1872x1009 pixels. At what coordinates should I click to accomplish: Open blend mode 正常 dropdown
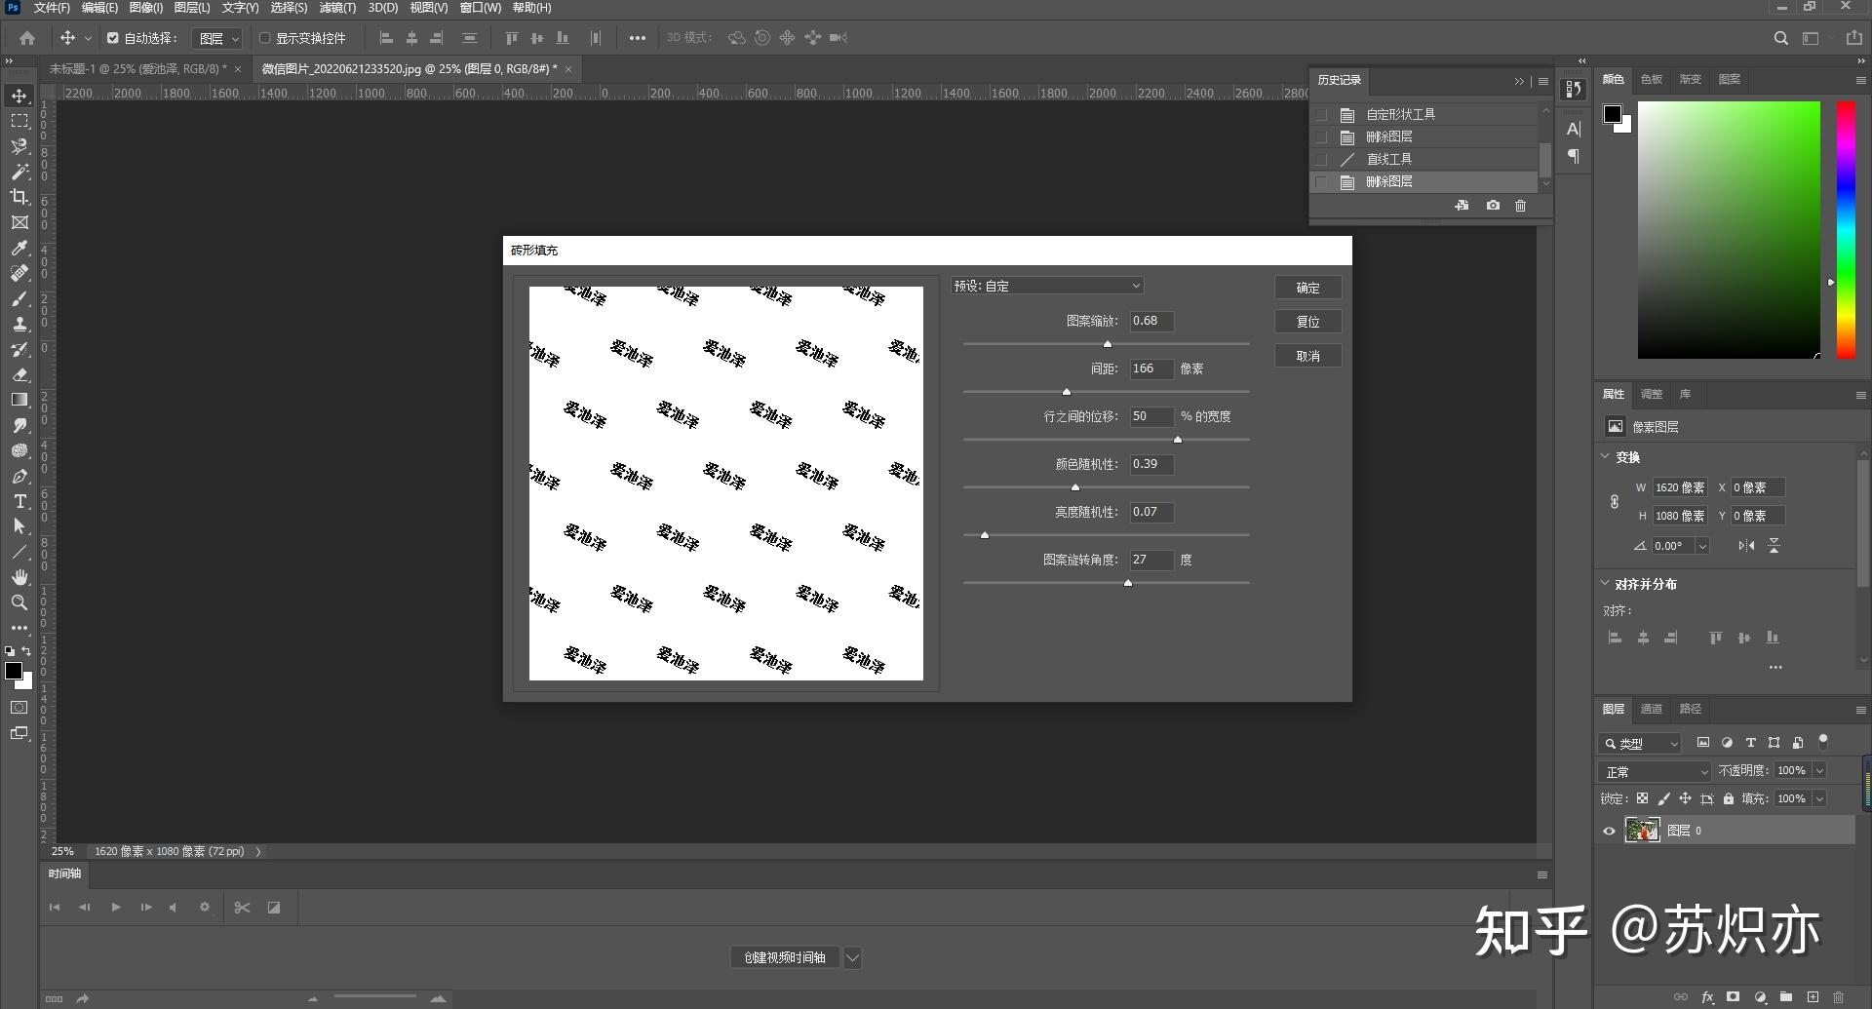(1655, 771)
